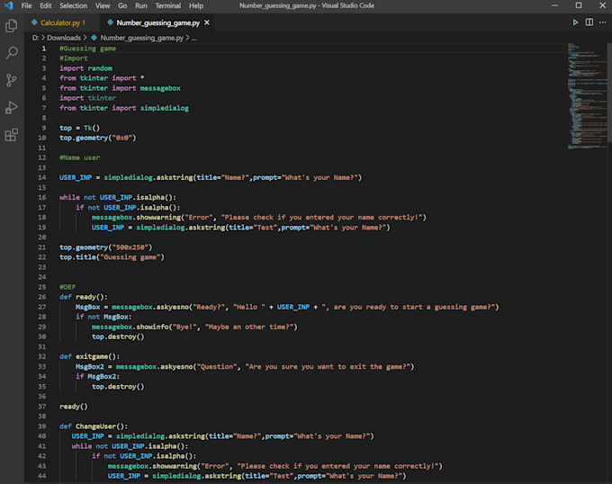This screenshot has width=612, height=484.
Task: Open the Run menu
Action: [141, 5]
